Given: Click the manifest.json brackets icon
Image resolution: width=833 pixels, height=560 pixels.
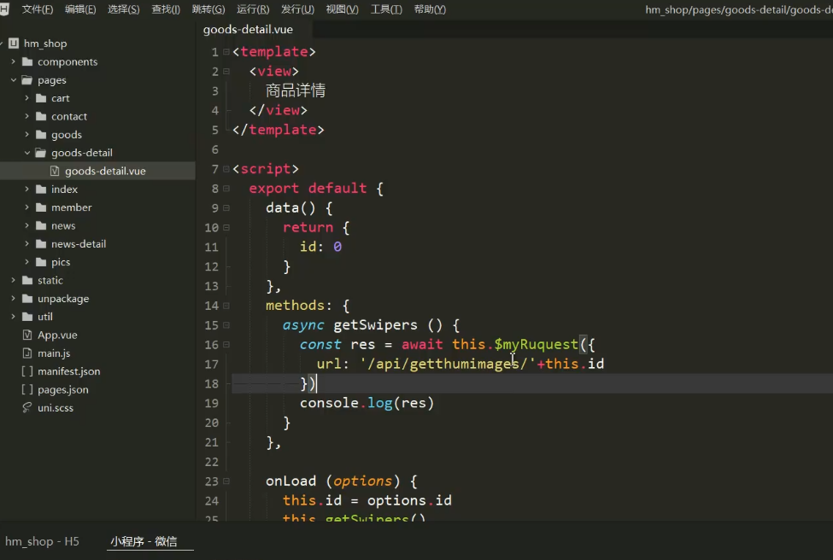Looking at the screenshot, I should (x=27, y=371).
